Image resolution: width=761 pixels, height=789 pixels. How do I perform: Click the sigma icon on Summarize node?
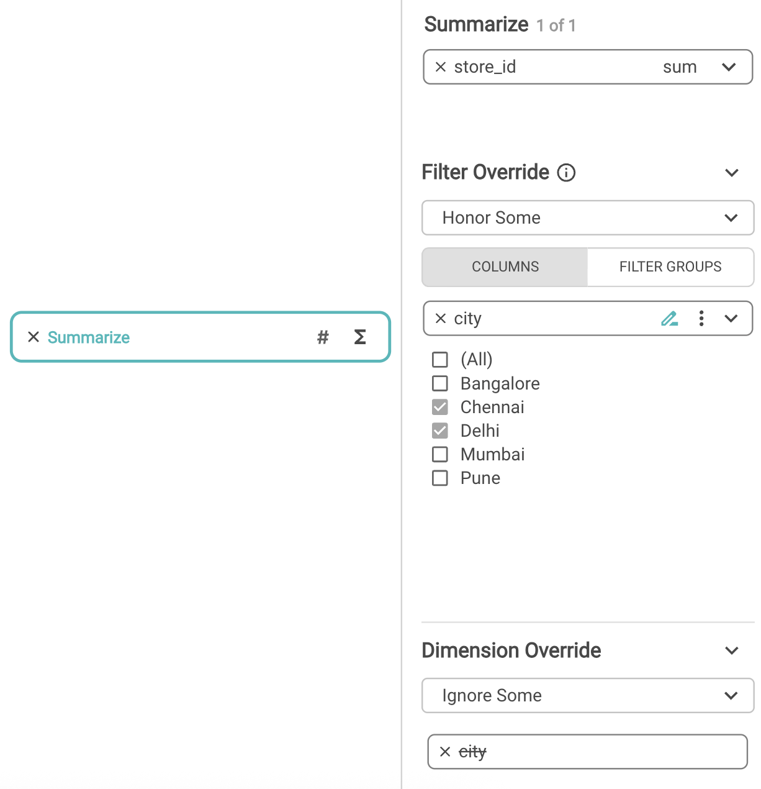[360, 337]
